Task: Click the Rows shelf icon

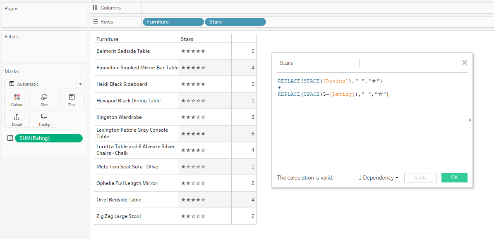Action: point(95,22)
